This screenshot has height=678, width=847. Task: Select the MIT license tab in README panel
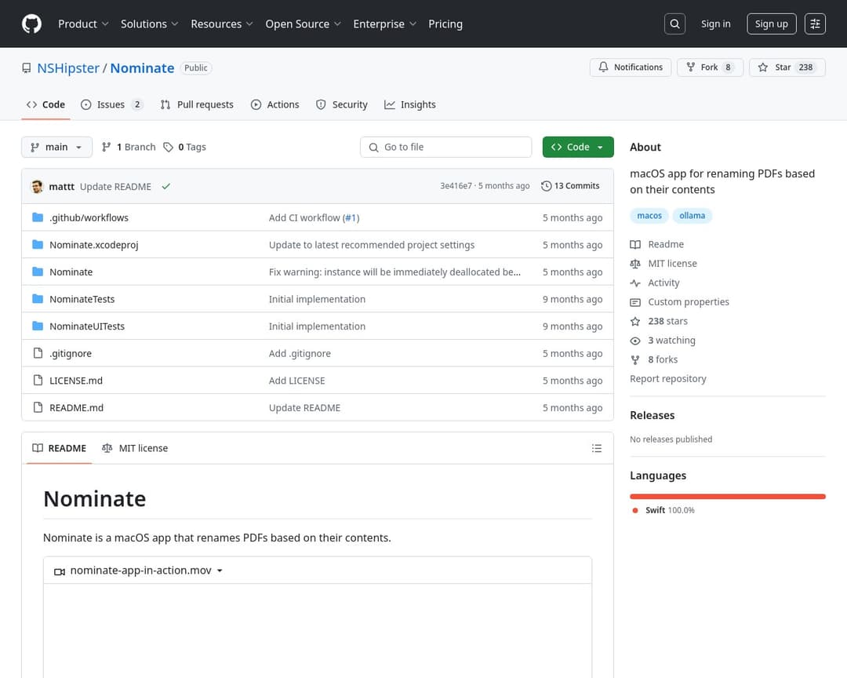tap(135, 448)
